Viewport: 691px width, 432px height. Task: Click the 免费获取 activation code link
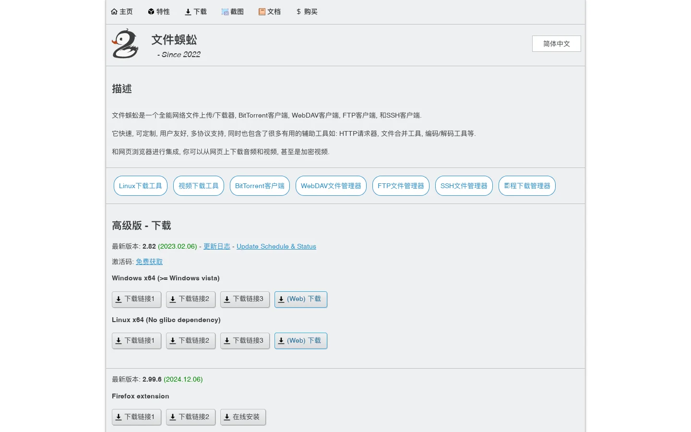(149, 262)
